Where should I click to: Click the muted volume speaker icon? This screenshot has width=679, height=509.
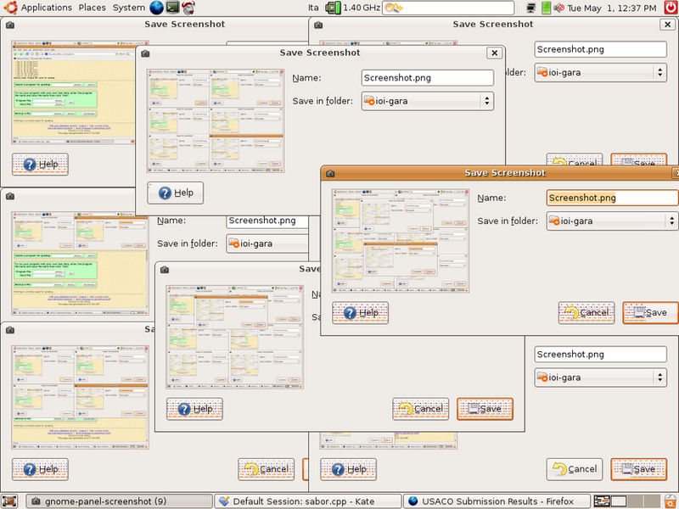click(559, 8)
